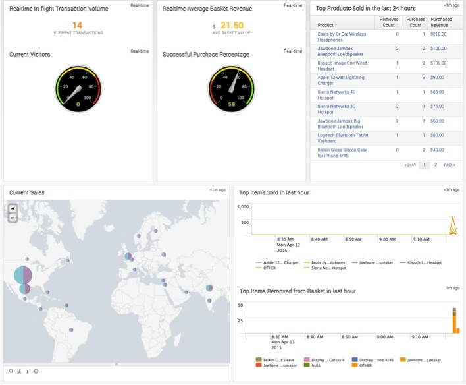This screenshot has width=466, height=385.
Task: Click the UK sales pie marker
Action: (x=128, y=256)
